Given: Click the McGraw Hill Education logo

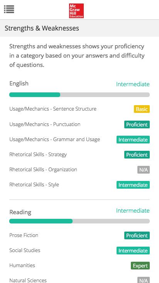Looking at the screenshot, I should click(x=76, y=11).
